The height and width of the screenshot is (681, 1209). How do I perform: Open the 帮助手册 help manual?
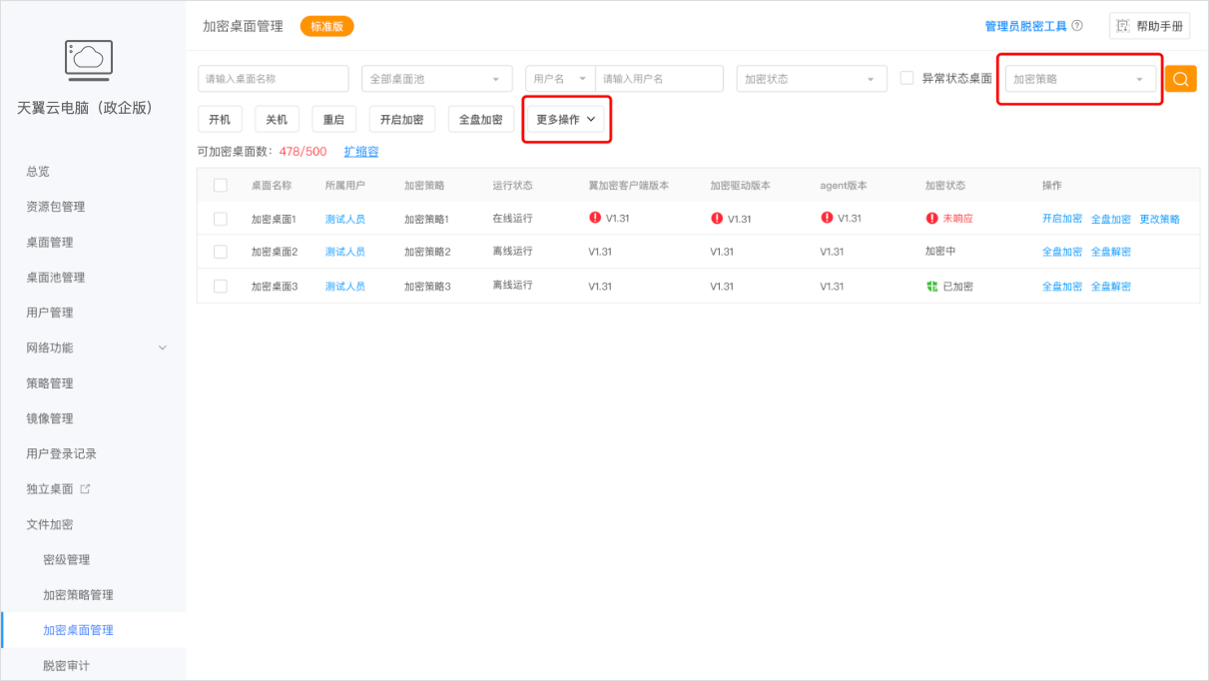point(1148,25)
